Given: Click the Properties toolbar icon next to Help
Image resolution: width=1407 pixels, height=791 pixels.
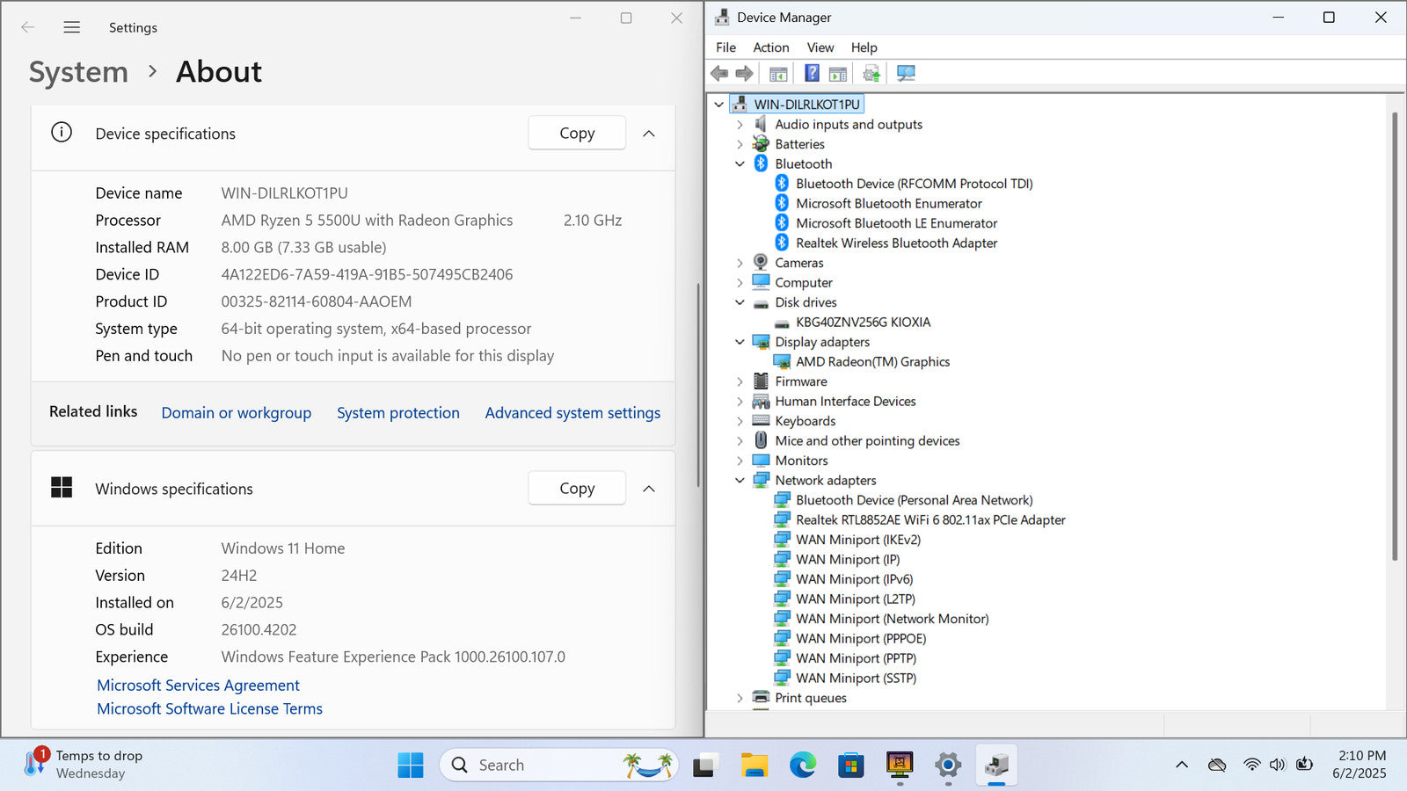Looking at the screenshot, I should coord(838,73).
